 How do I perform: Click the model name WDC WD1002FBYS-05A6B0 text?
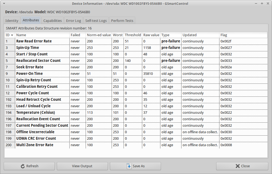(69, 12)
